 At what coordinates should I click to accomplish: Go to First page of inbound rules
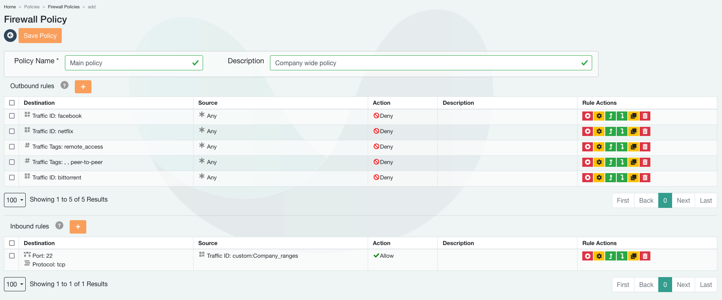[623, 285]
